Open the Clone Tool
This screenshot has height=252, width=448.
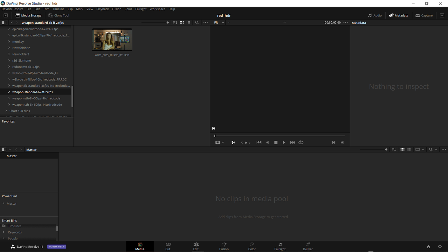[59, 15]
